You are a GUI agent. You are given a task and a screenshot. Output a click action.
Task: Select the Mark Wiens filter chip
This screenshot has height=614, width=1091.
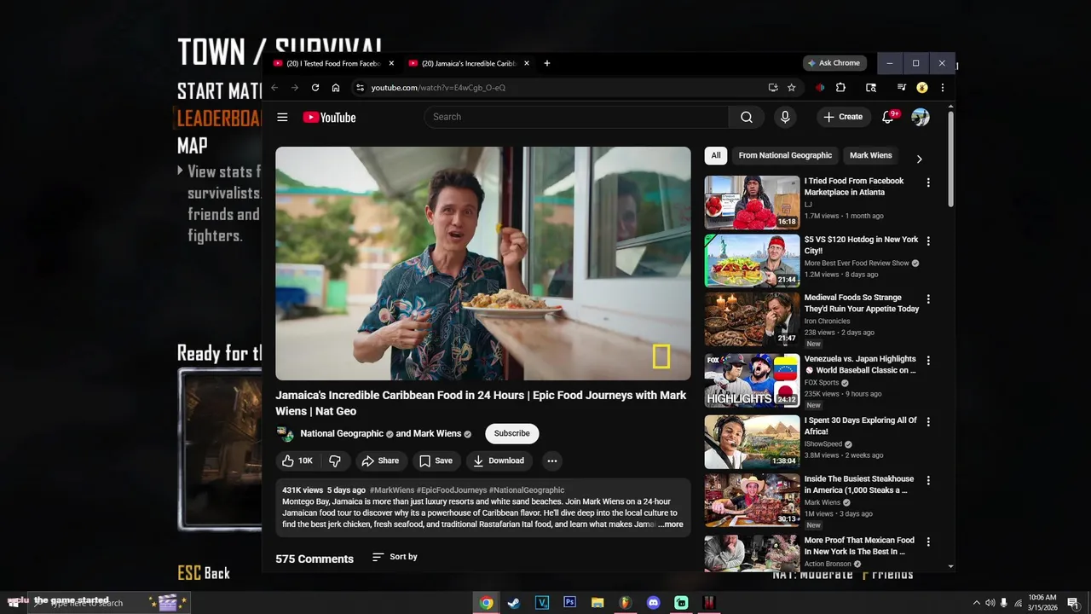[871, 155]
